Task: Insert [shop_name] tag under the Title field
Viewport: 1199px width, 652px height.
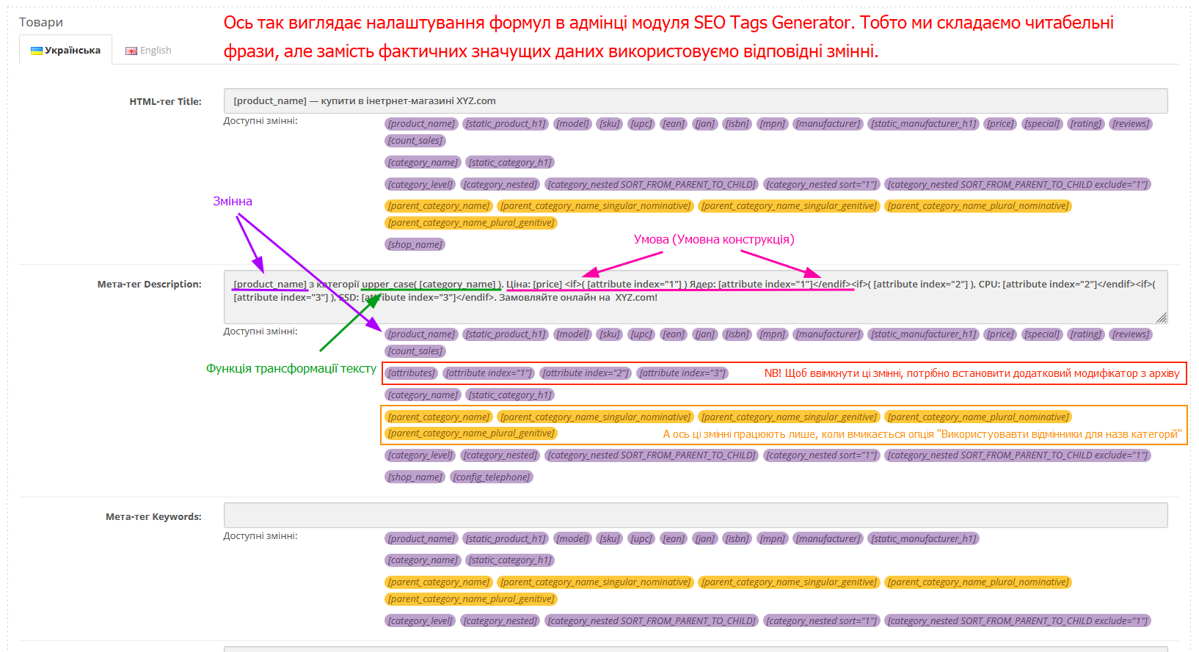Action: 415,245
